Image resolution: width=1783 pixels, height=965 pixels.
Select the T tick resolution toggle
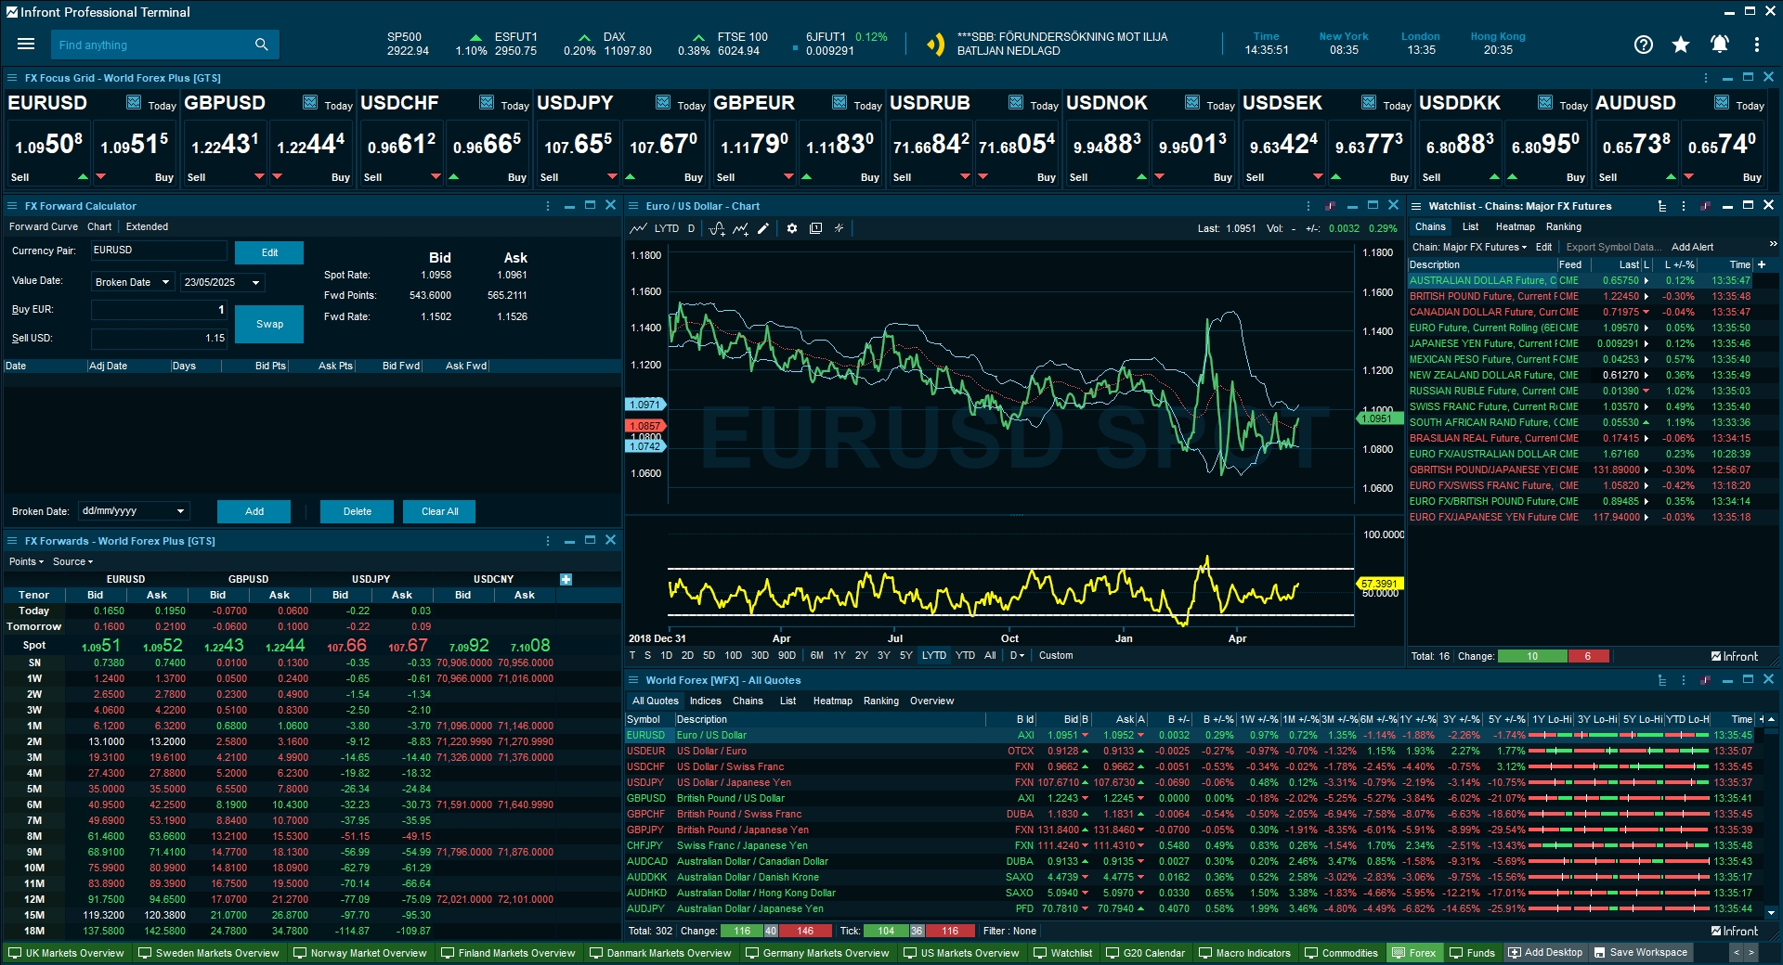(632, 655)
